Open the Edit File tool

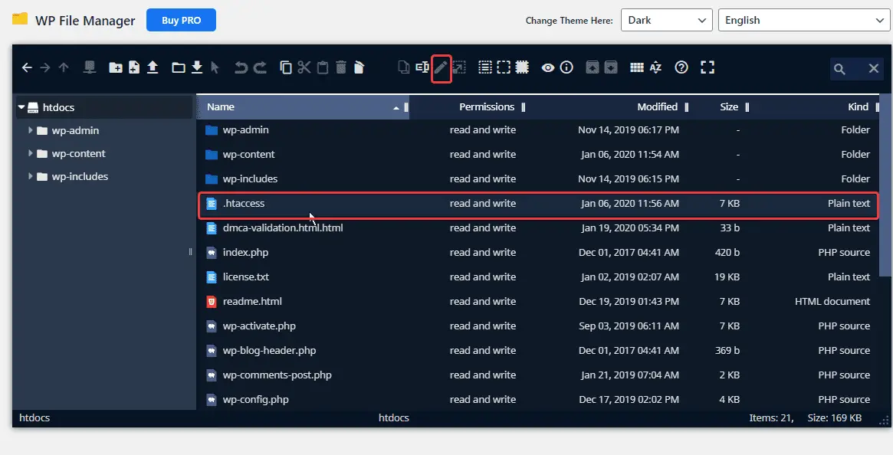(441, 67)
